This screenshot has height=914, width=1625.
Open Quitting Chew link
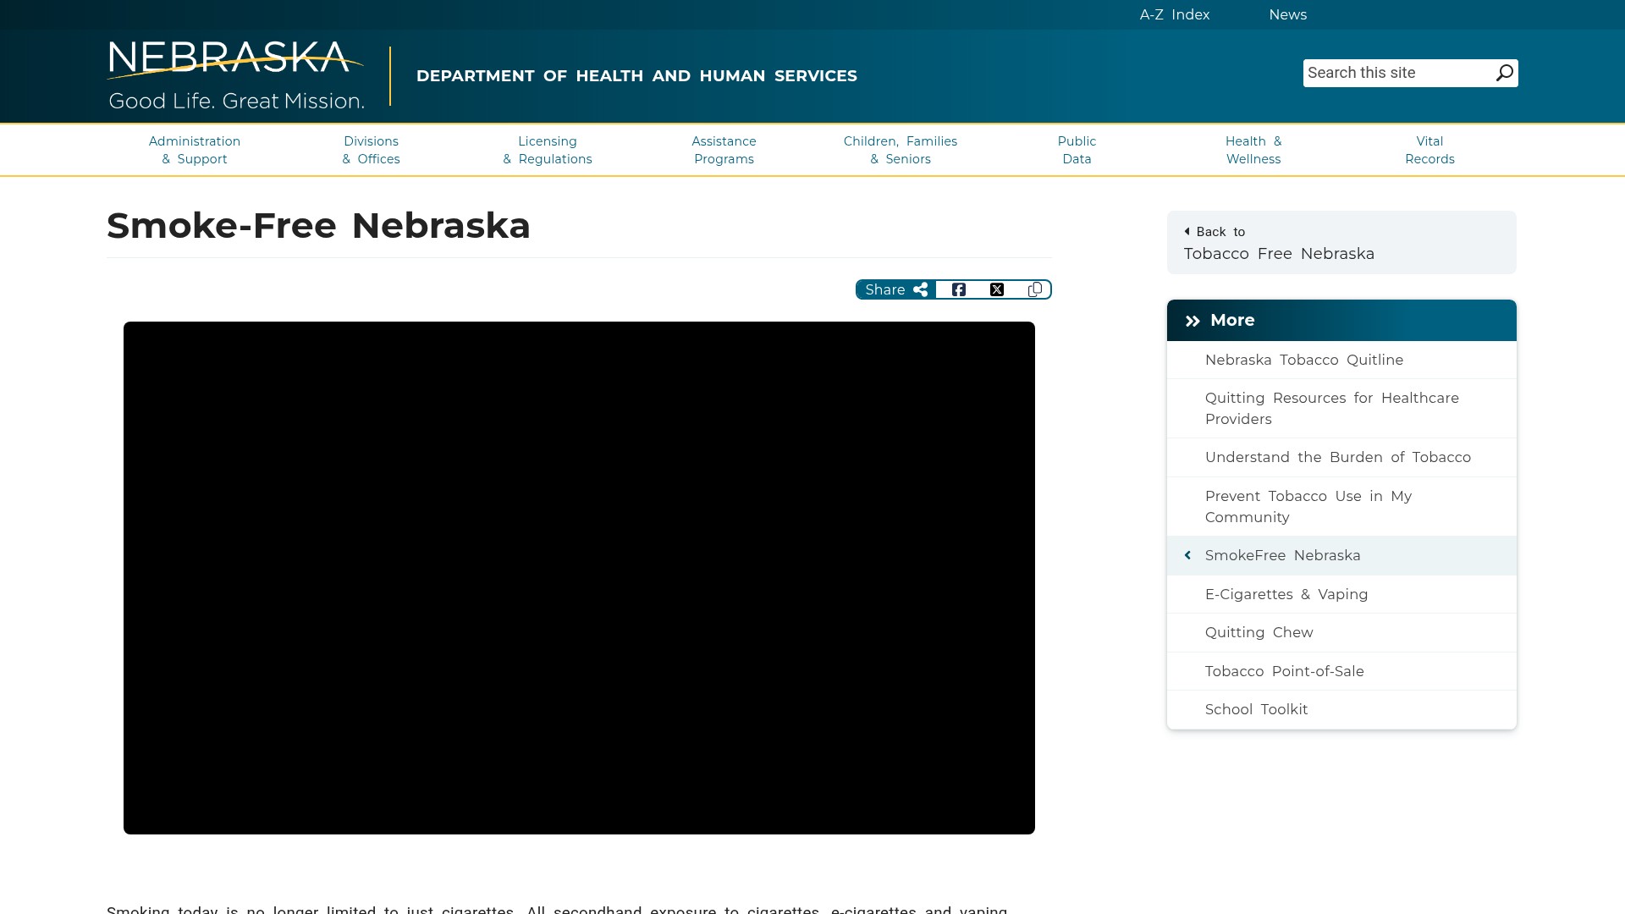(1341, 632)
